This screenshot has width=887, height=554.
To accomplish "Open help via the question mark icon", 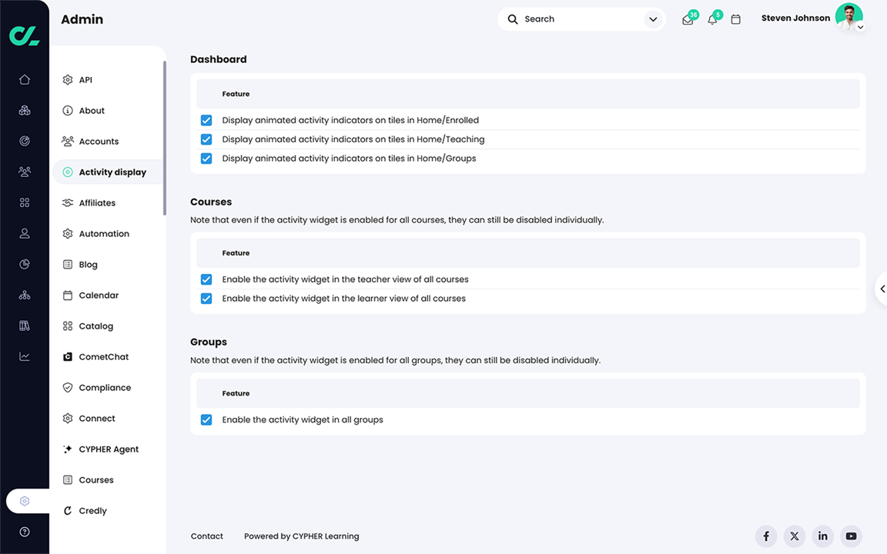I will click(24, 531).
